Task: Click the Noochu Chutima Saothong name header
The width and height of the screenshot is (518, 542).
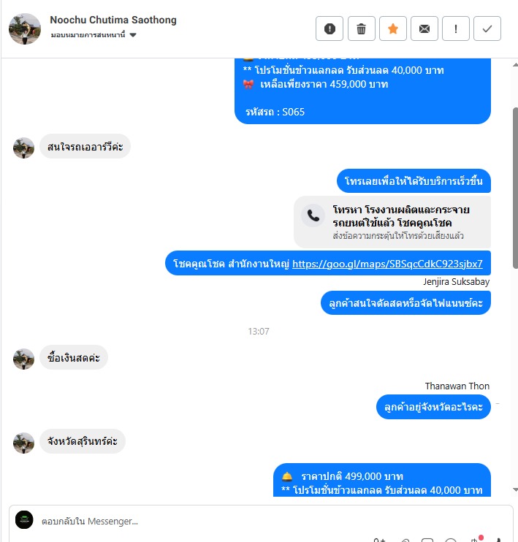Action: pyautogui.click(x=113, y=20)
